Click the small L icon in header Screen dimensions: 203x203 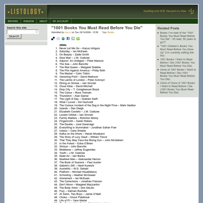pyautogui.click(x=192, y=11)
